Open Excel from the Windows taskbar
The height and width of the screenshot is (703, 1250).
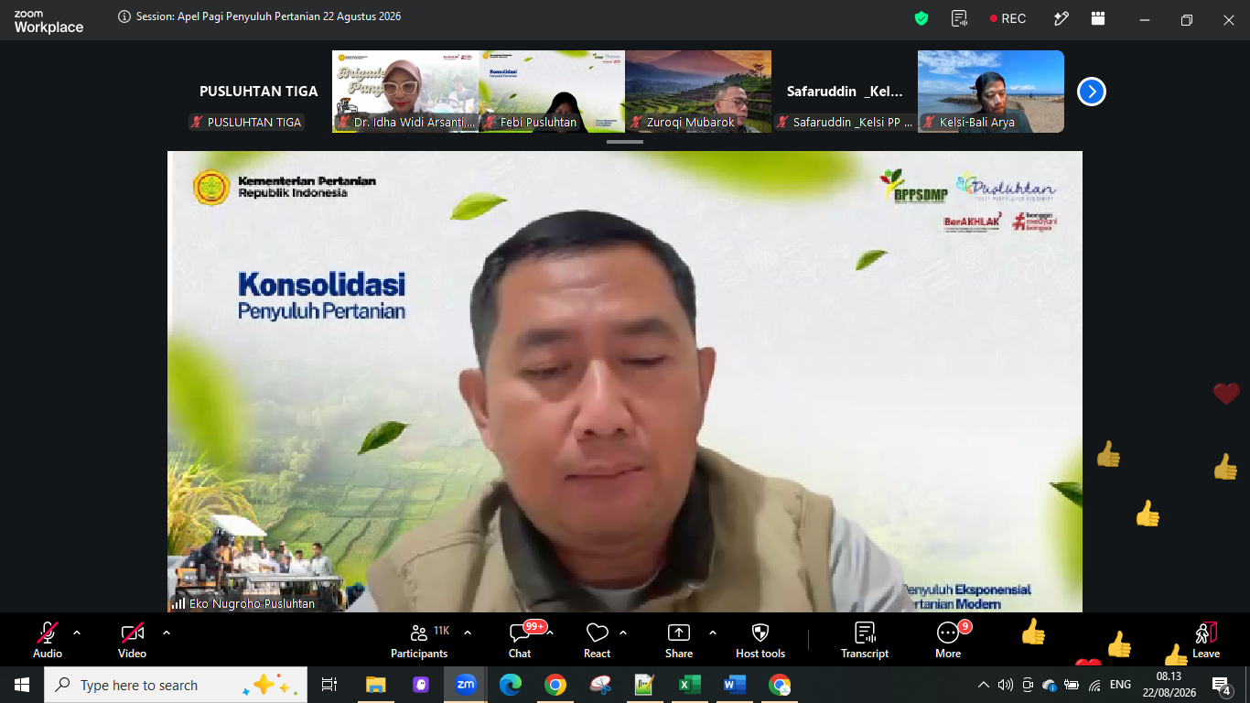(689, 685)
